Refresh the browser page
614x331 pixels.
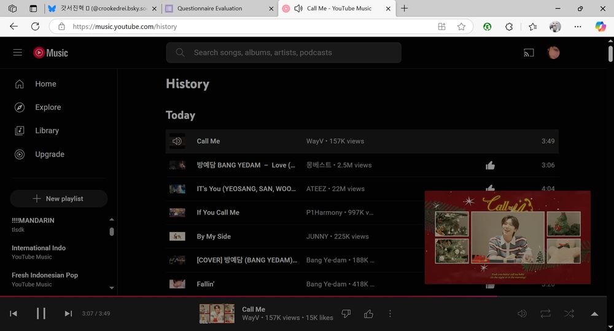(35, 26)
